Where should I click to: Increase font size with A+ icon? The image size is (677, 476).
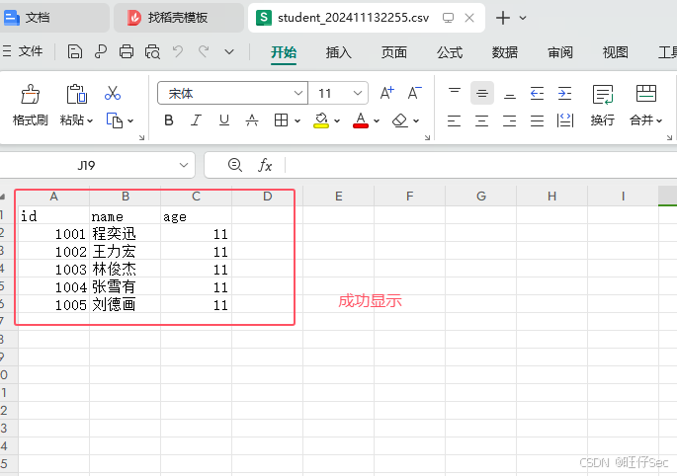coord(386,93)
